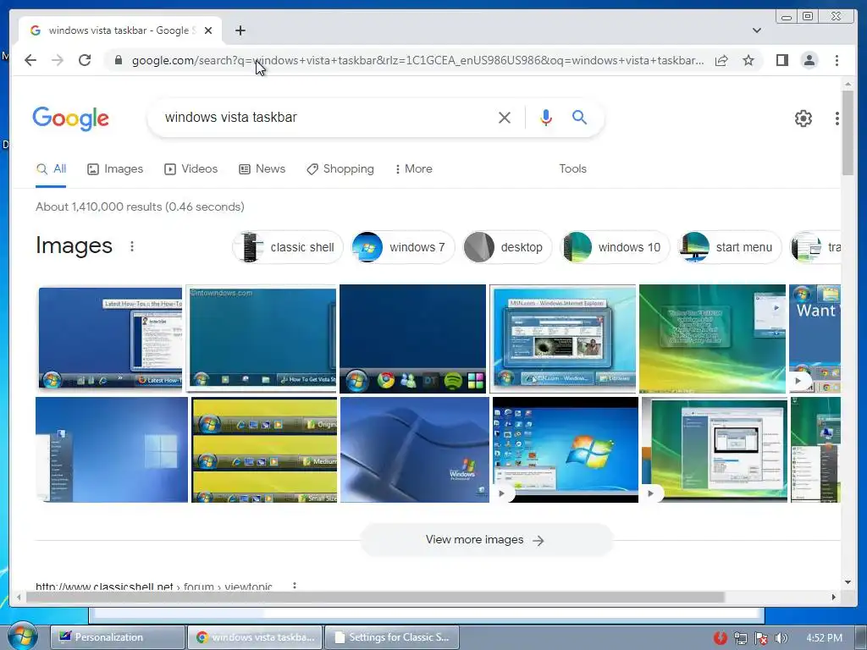This screenshot has height=650, width=867.
Task: Open Google apps dots beside gear
Action: point(837,118)
